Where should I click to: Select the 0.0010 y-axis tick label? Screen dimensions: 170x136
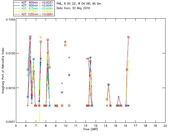[x=9, y=88]
